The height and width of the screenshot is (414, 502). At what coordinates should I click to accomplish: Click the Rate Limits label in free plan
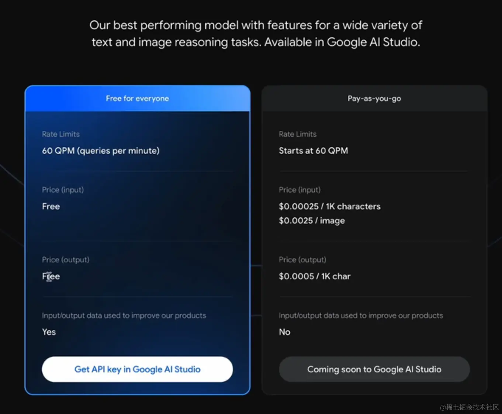coord(60,134)
